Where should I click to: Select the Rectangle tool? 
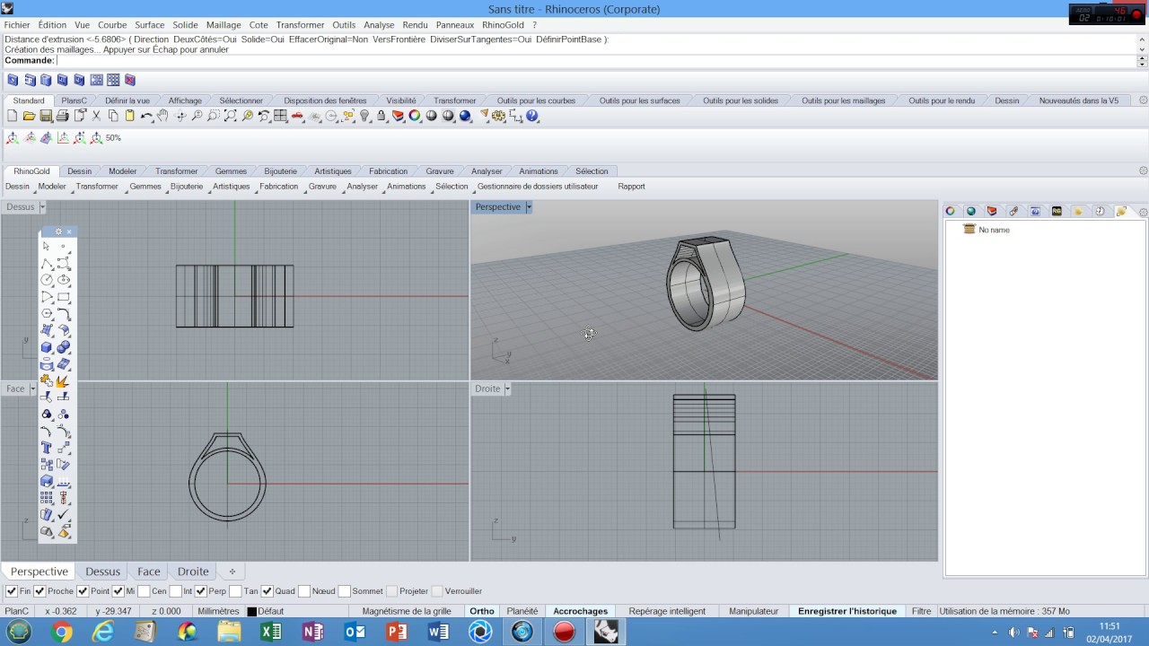tap(64, 297)
